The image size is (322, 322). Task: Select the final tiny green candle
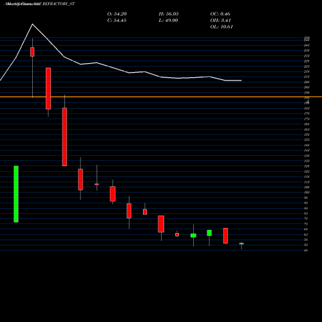click(241, 243)
